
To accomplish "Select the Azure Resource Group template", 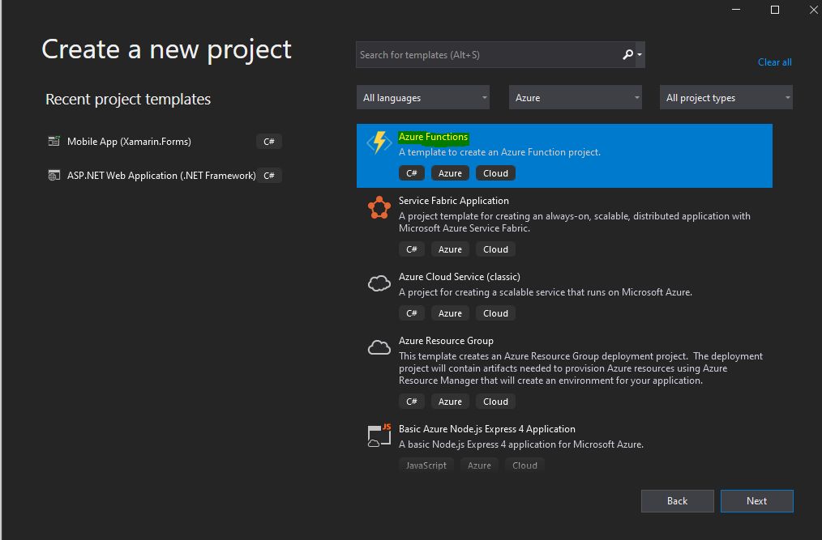I will tap(564, 372).
